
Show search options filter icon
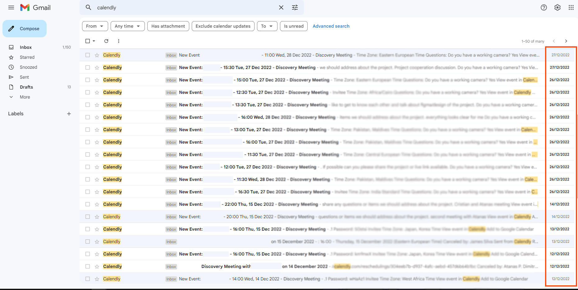[x=295, y=7]
